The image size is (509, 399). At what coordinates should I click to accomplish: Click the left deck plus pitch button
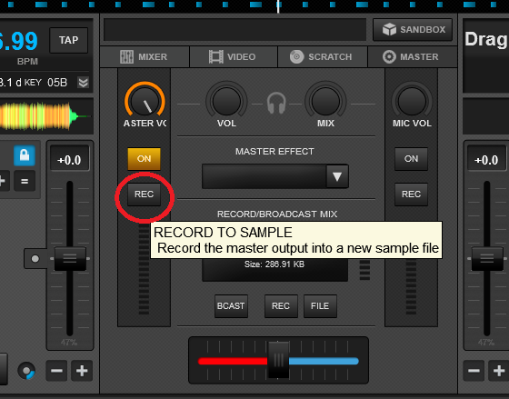coord(82,371)
